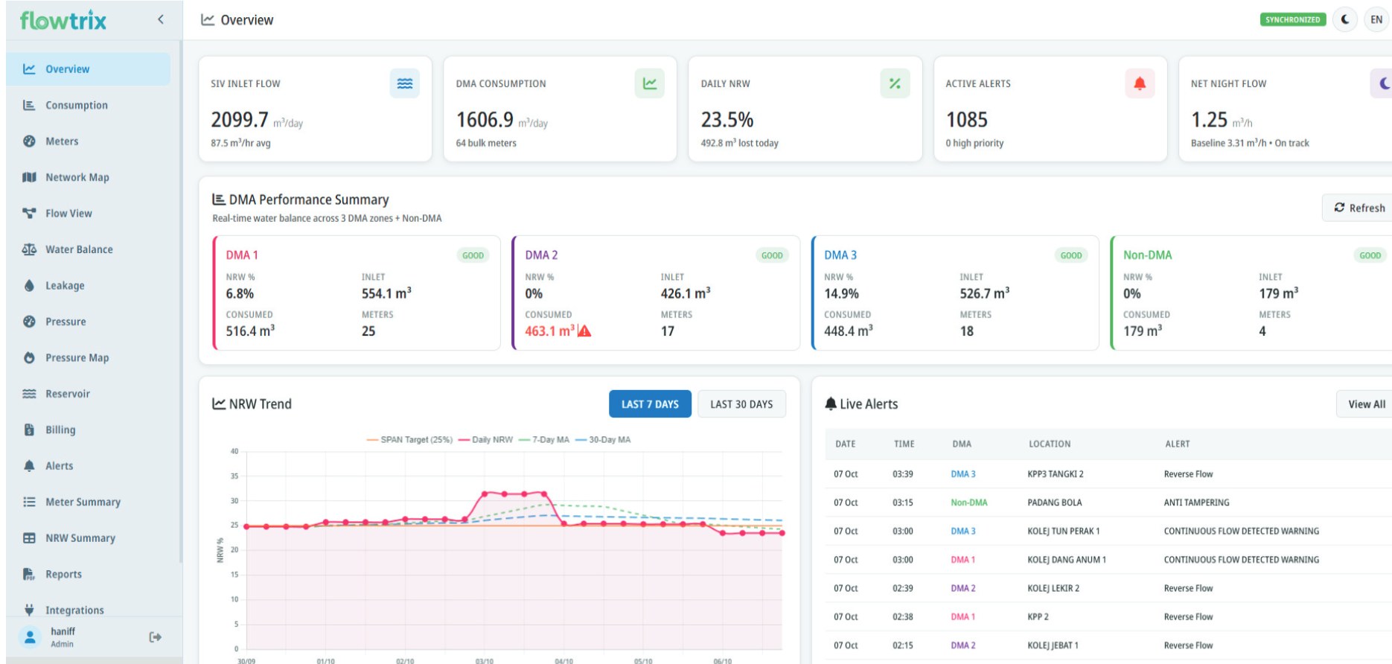The image size is (1392, 664).
Task: Open DMA 2 link for KOLEJ LEKIR 2
Action: (x=962, y=588)
